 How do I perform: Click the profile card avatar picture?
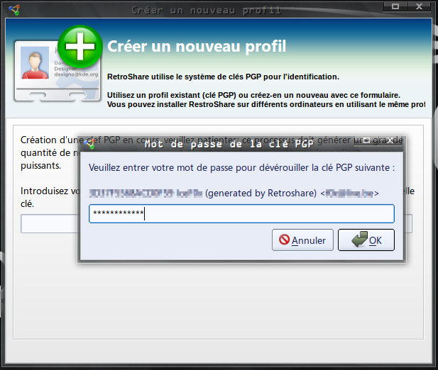[35, 62]
